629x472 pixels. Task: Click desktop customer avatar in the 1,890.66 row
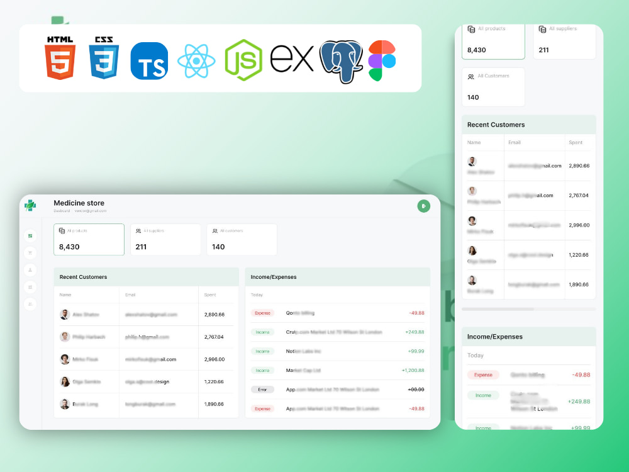pos(65,404)
